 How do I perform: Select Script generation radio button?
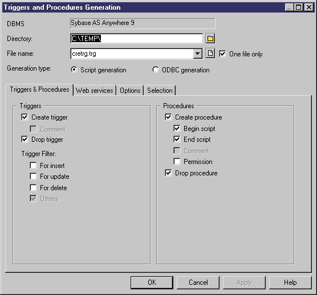[74, 69]
